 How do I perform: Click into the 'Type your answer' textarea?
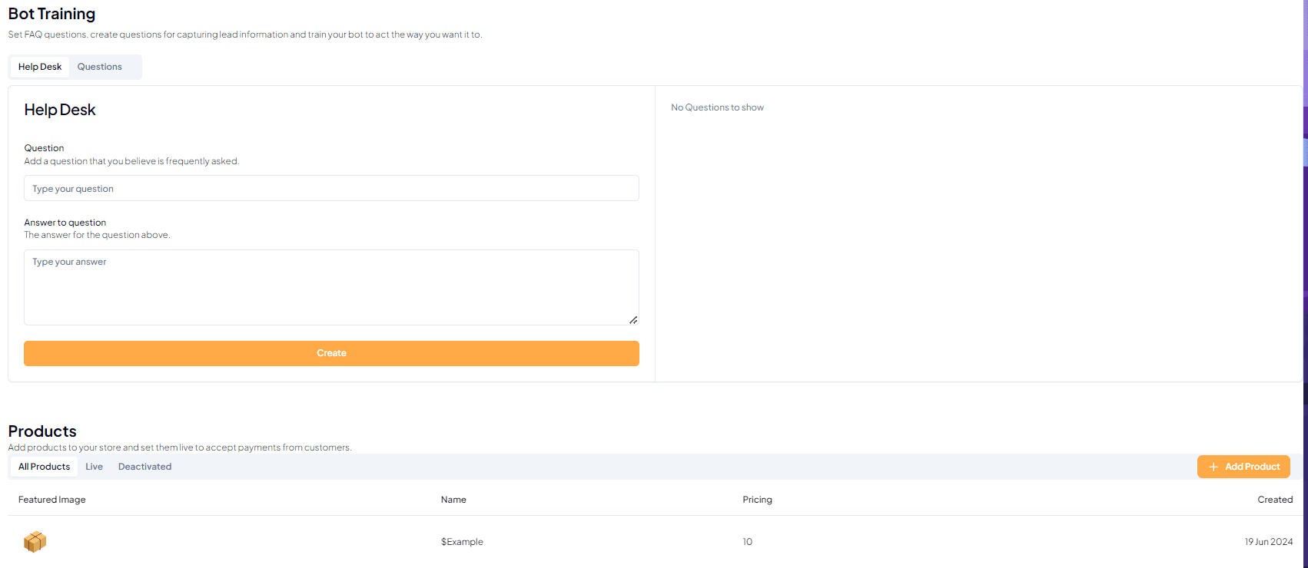pos(331,287)
